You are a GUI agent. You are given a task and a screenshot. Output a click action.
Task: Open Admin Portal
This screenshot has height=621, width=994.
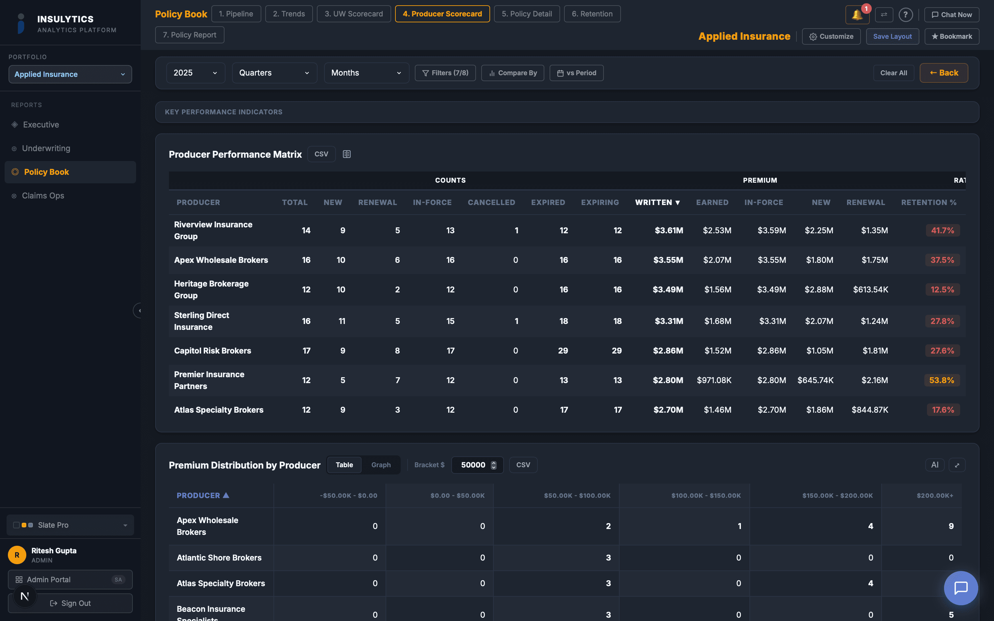pyautogui.click(x=70, y=580)
